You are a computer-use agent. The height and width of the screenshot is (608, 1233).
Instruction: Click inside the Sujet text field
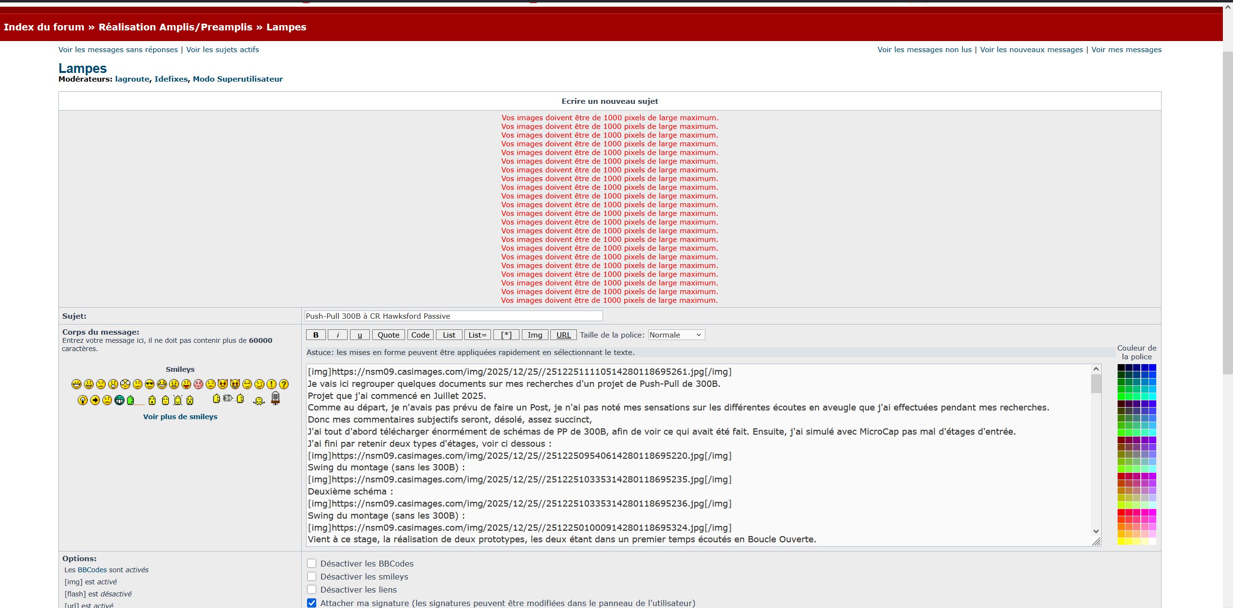pyautogui.click(x=453, y=316)
